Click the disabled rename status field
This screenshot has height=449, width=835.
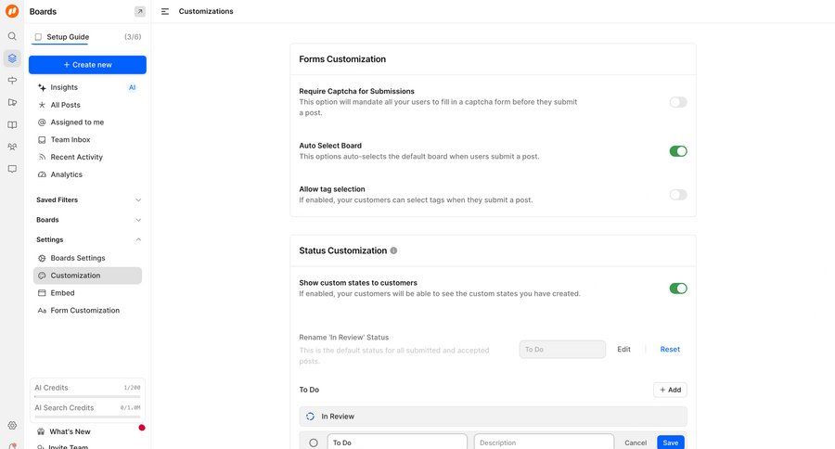562,350
